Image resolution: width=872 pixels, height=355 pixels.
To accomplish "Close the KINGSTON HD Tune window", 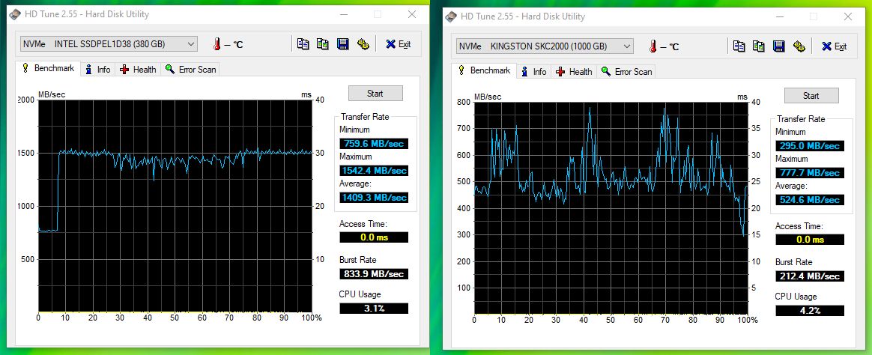I will 848,16.
